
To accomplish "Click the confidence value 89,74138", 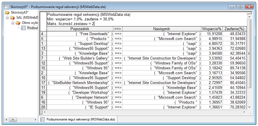I will 235,68.
